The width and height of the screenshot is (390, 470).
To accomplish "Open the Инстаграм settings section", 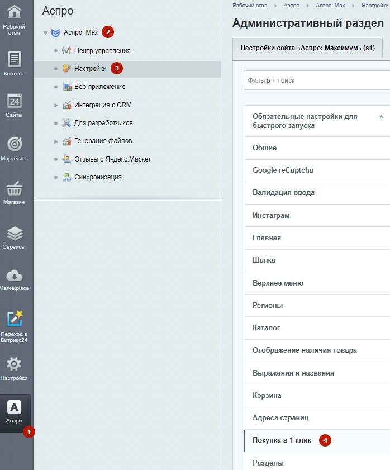I will [x=317, y=216].
